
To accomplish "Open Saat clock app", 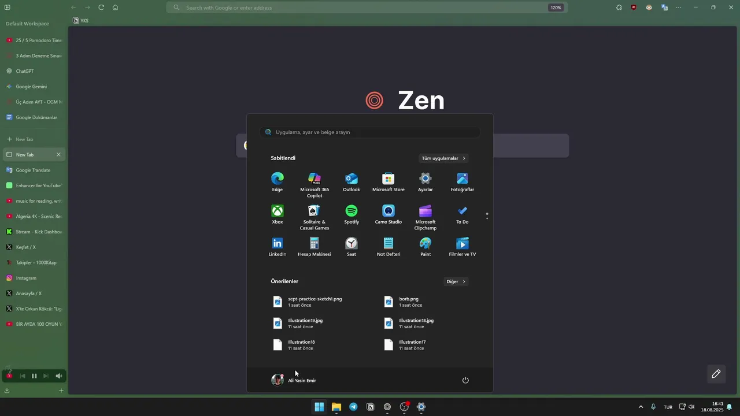I will point(351,247).
